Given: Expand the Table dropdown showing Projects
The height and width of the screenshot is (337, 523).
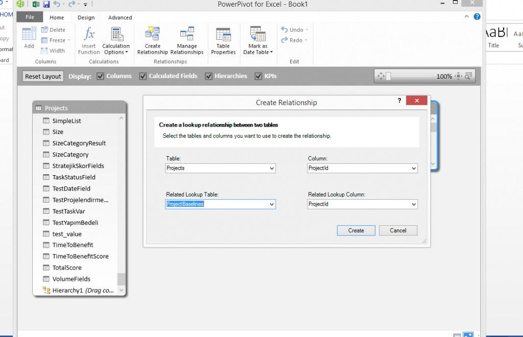Looking at the screenshot, I should [271, 168].
